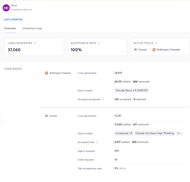Click the maor@cycode.com email text
Screen dimensions: 190x182
click(x=22, y=10)
